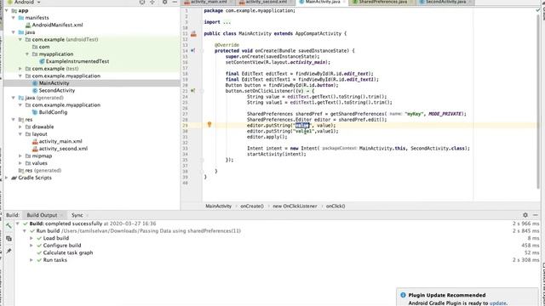Click the implements gutter icon on line 21
Screen dimensions: 545x306
coord(193,91)
